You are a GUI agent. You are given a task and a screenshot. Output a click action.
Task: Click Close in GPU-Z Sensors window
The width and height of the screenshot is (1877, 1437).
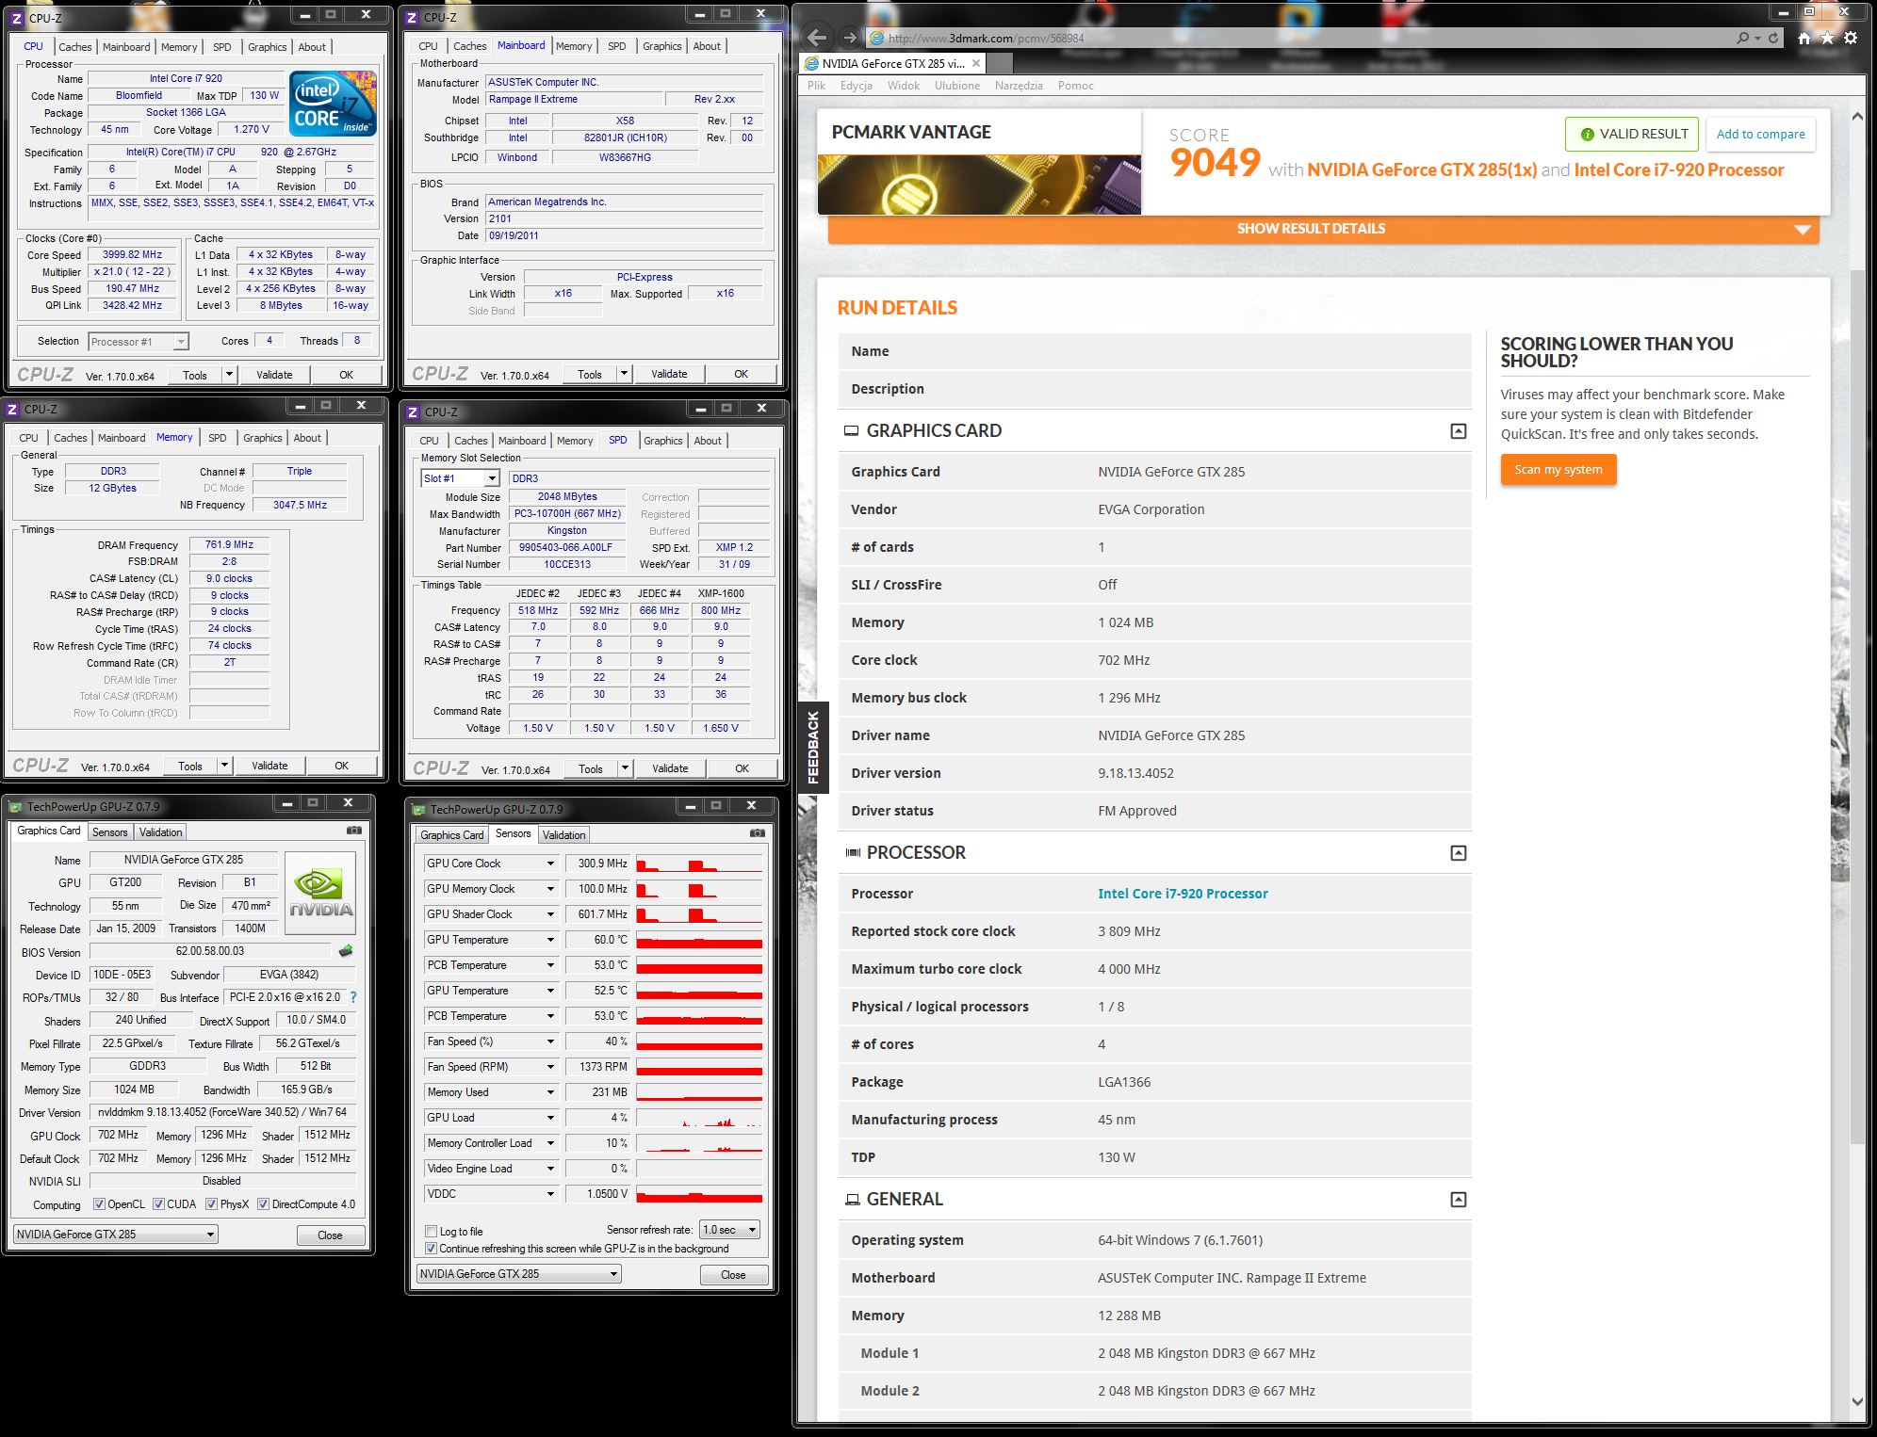[x=733, y=1275]
